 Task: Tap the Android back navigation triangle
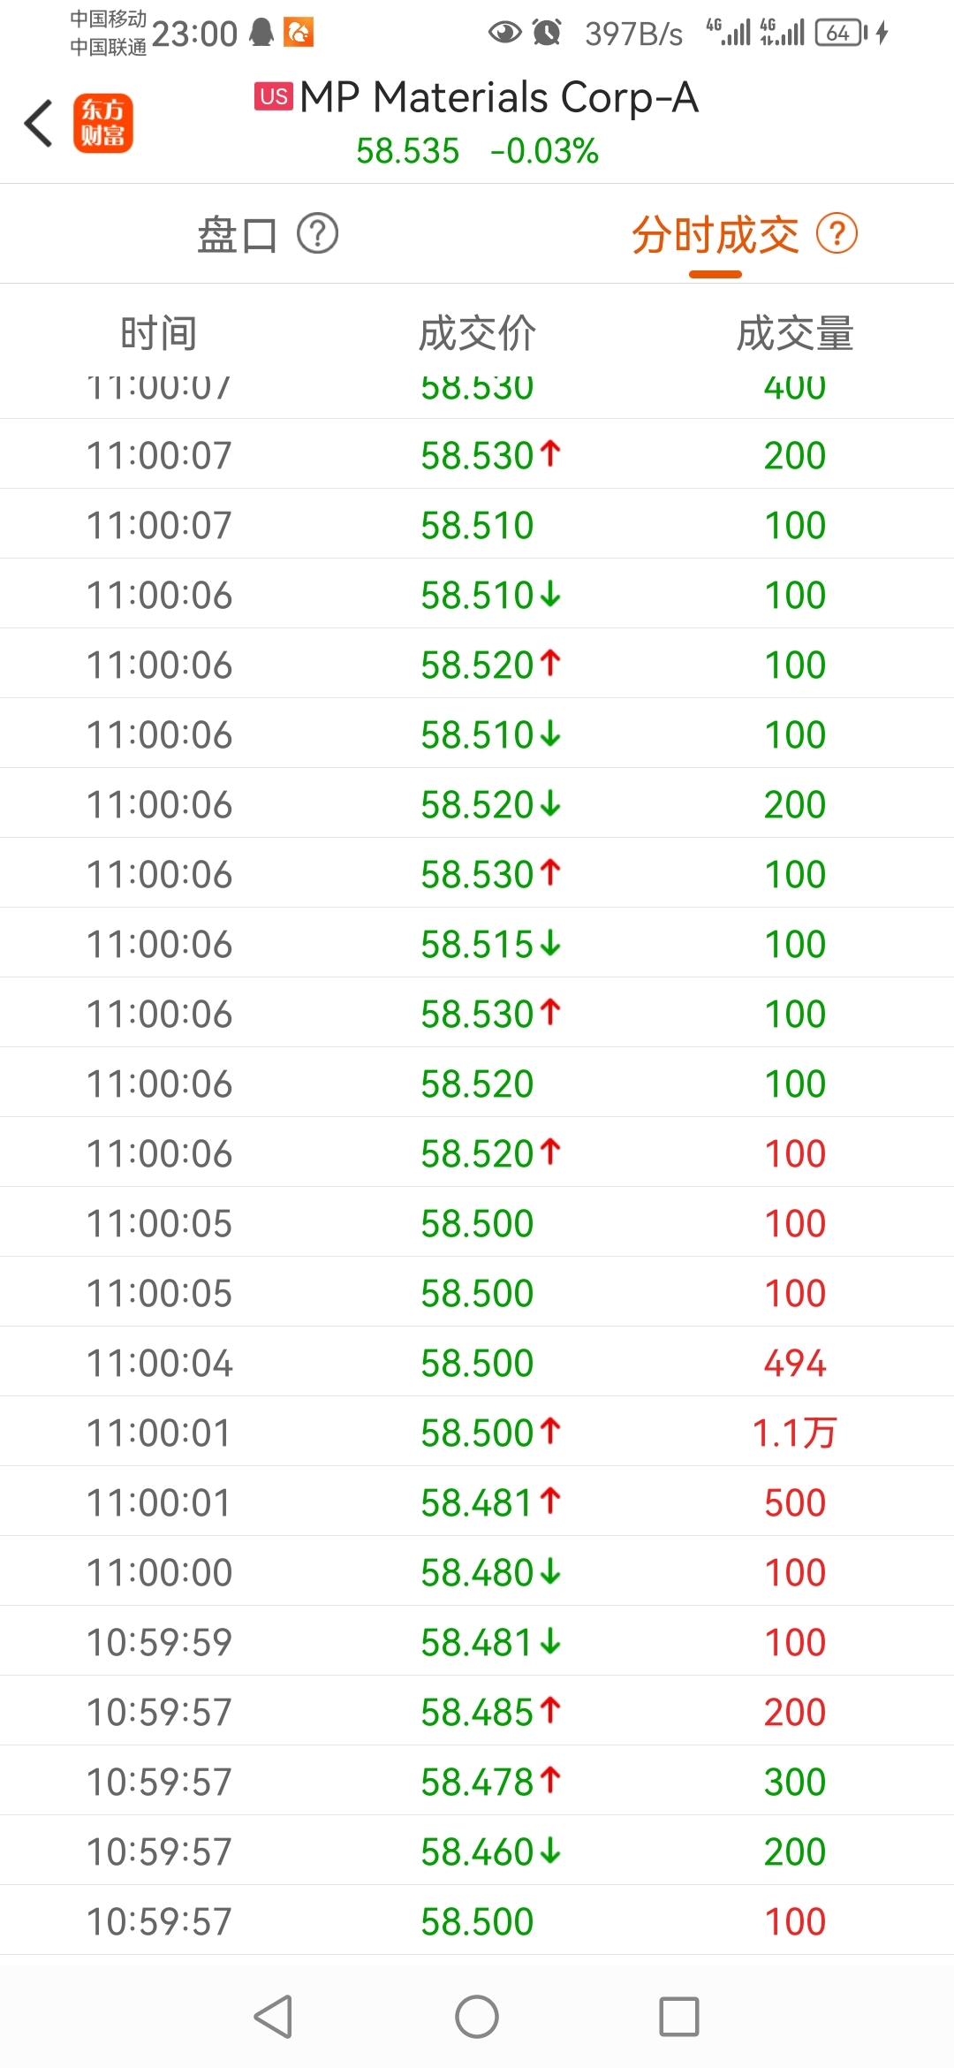(274, 2017)
